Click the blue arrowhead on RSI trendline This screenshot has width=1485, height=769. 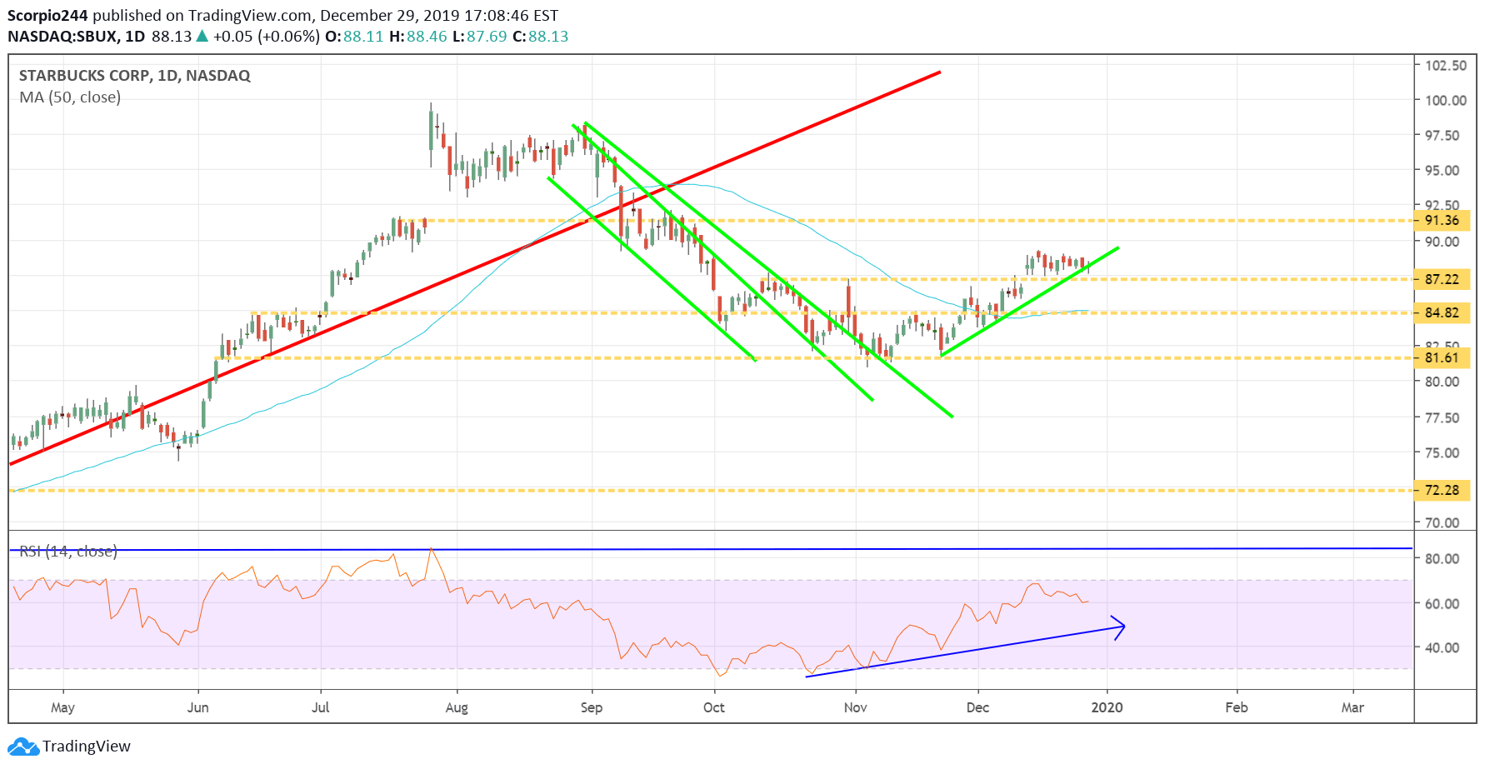(1118, 627)
